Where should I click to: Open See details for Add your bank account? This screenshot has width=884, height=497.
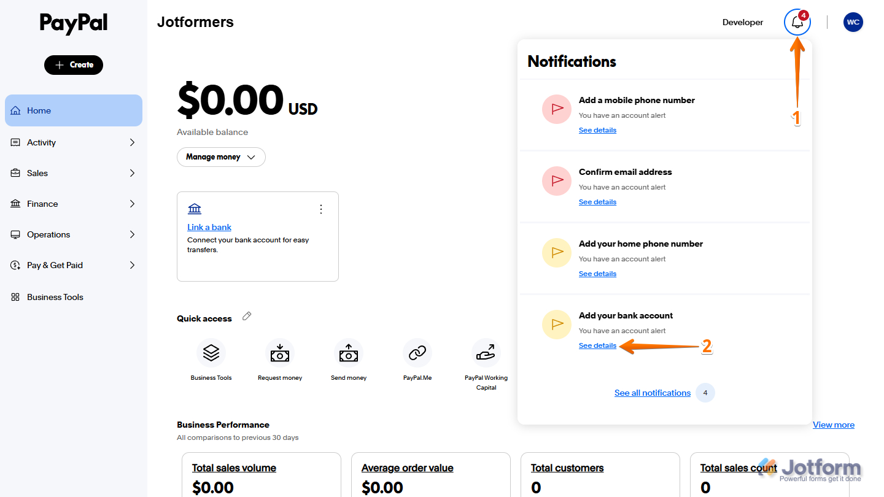click(x=597, y=345)
